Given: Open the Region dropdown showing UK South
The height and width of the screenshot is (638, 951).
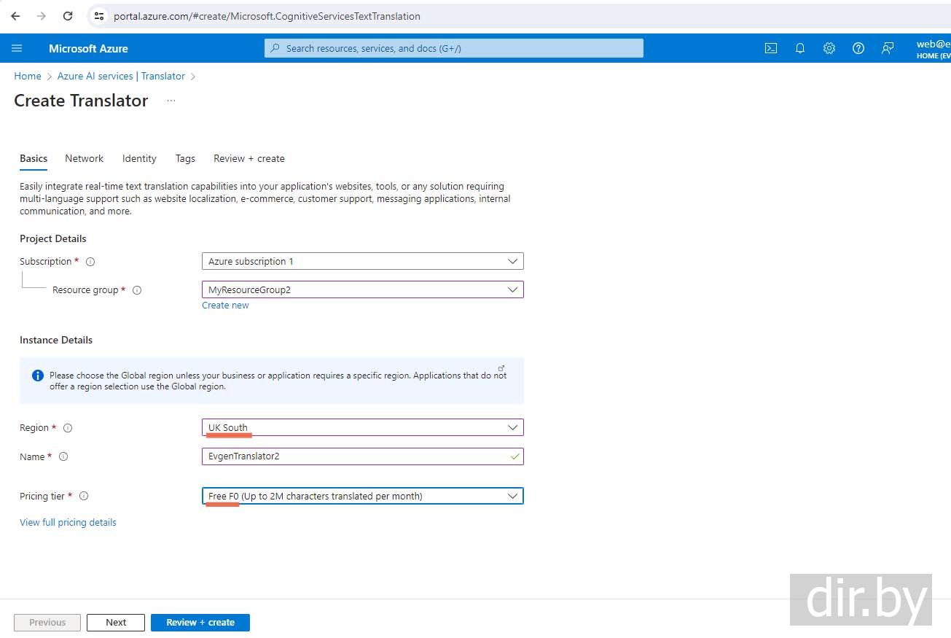Looking at the screenshot, I should pos(362,427).
